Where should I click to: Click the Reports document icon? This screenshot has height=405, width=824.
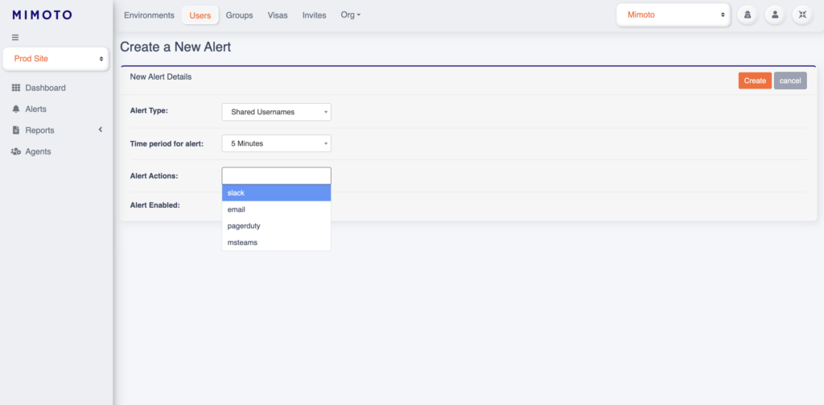pos(16,130)
